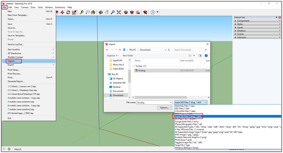Screen dimensions: 283x153
Task: Open the 3D Warehouse toolbar icon
Action: 126,12
